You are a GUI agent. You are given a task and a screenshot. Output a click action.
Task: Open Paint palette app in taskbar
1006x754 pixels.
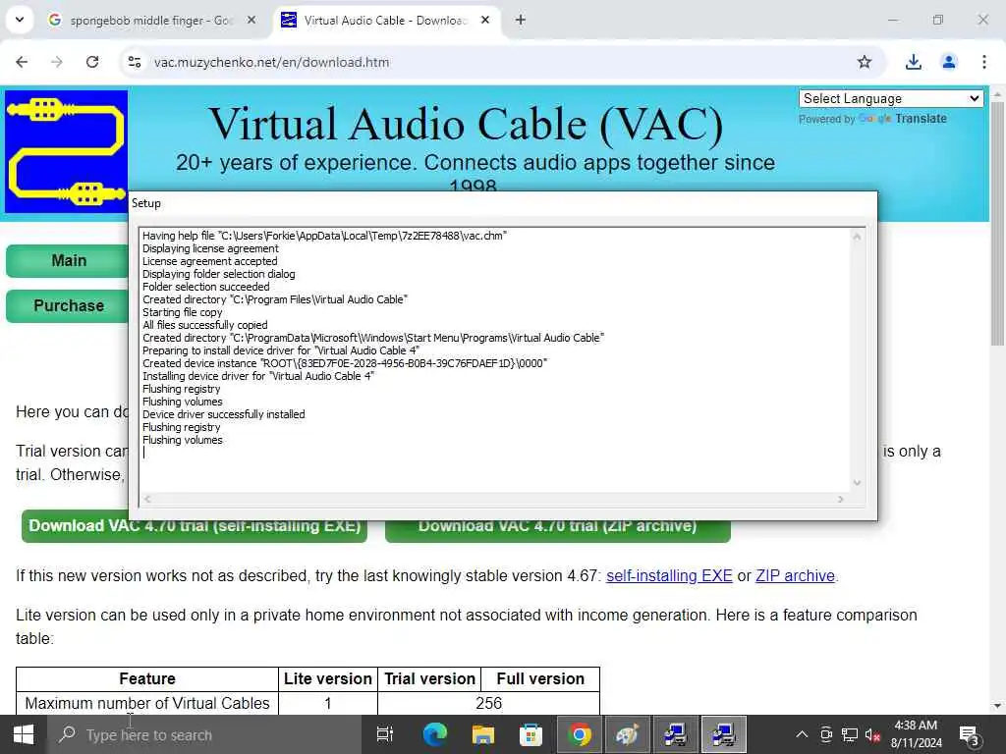coord(627,734)
